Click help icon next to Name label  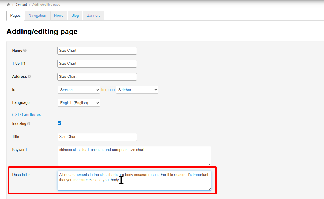25,51
